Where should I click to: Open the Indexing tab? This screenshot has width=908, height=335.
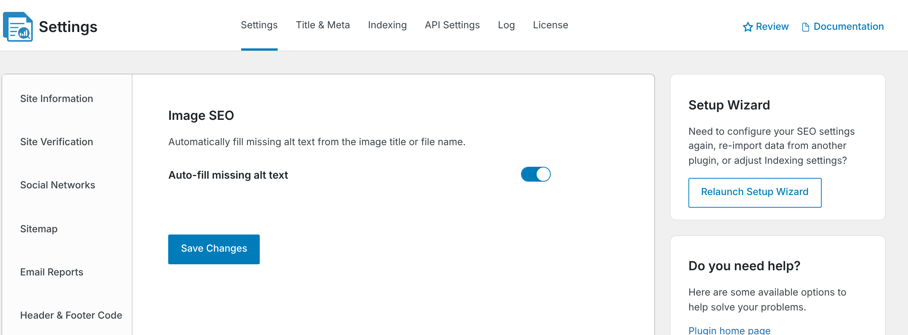(x=387, y=25)
